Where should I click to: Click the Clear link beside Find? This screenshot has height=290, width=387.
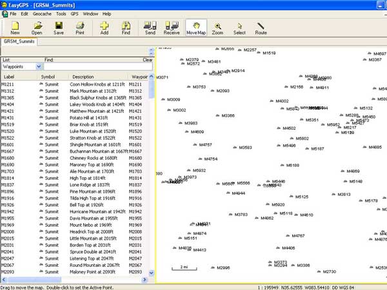coord(147,60)
